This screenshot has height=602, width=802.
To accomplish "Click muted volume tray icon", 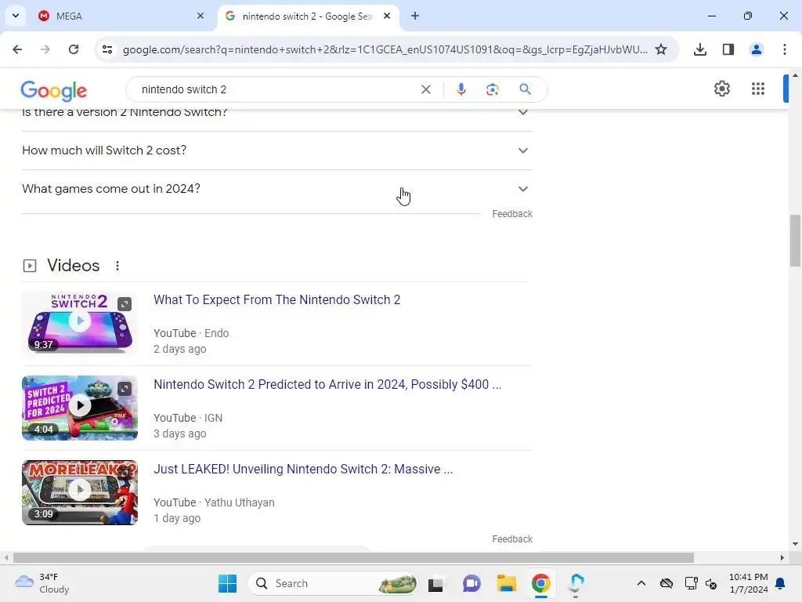I will 711,583.
